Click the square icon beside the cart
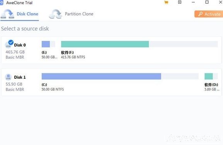This screenshot has height=145, width=223. [x=180, y=2]
